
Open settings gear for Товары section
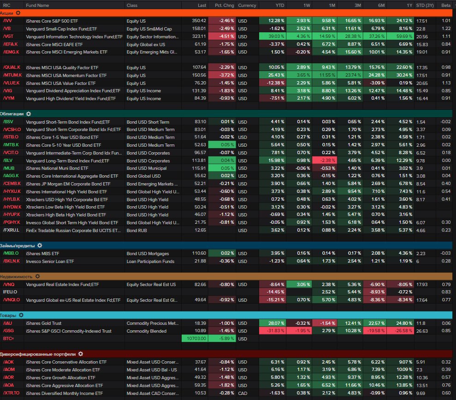point(21,315)
